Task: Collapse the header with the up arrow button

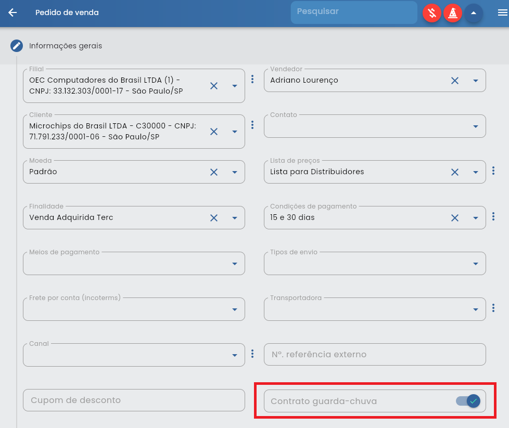Action: (473, 14)
